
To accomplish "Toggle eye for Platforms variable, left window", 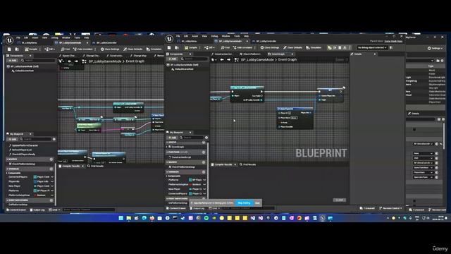I will click(x=52, y=190).
